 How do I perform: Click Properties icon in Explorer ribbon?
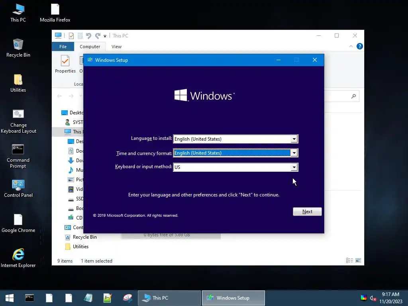pyautogui.click(x=65, y=64)
